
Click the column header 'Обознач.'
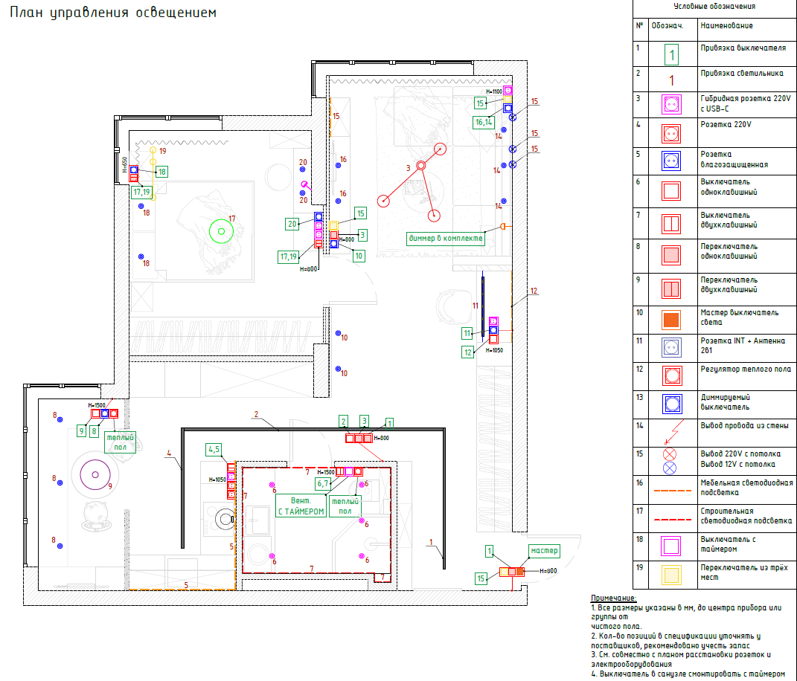coord(668,25)
